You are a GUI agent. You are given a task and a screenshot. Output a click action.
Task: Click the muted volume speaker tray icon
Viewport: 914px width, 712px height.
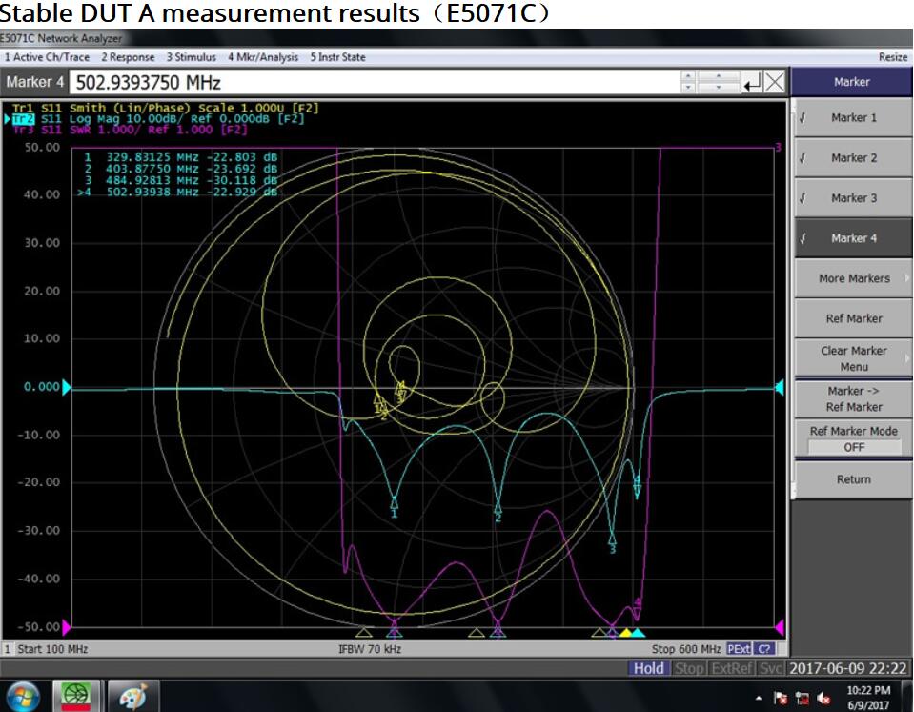tap(823, 698)
